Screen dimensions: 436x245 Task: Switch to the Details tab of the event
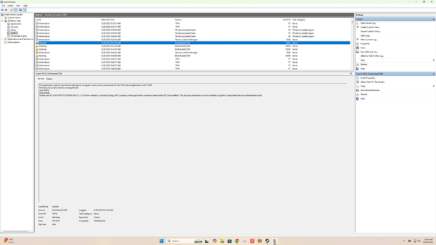click(49, 78)
